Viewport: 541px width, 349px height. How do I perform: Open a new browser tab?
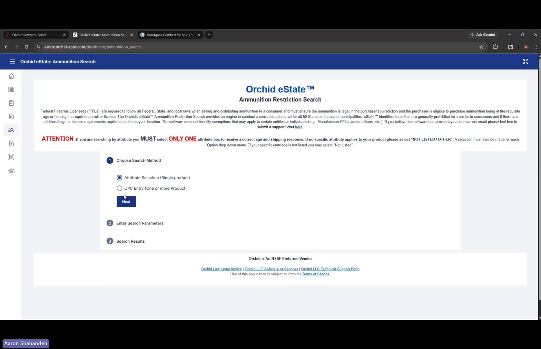[x=209, y=35]
